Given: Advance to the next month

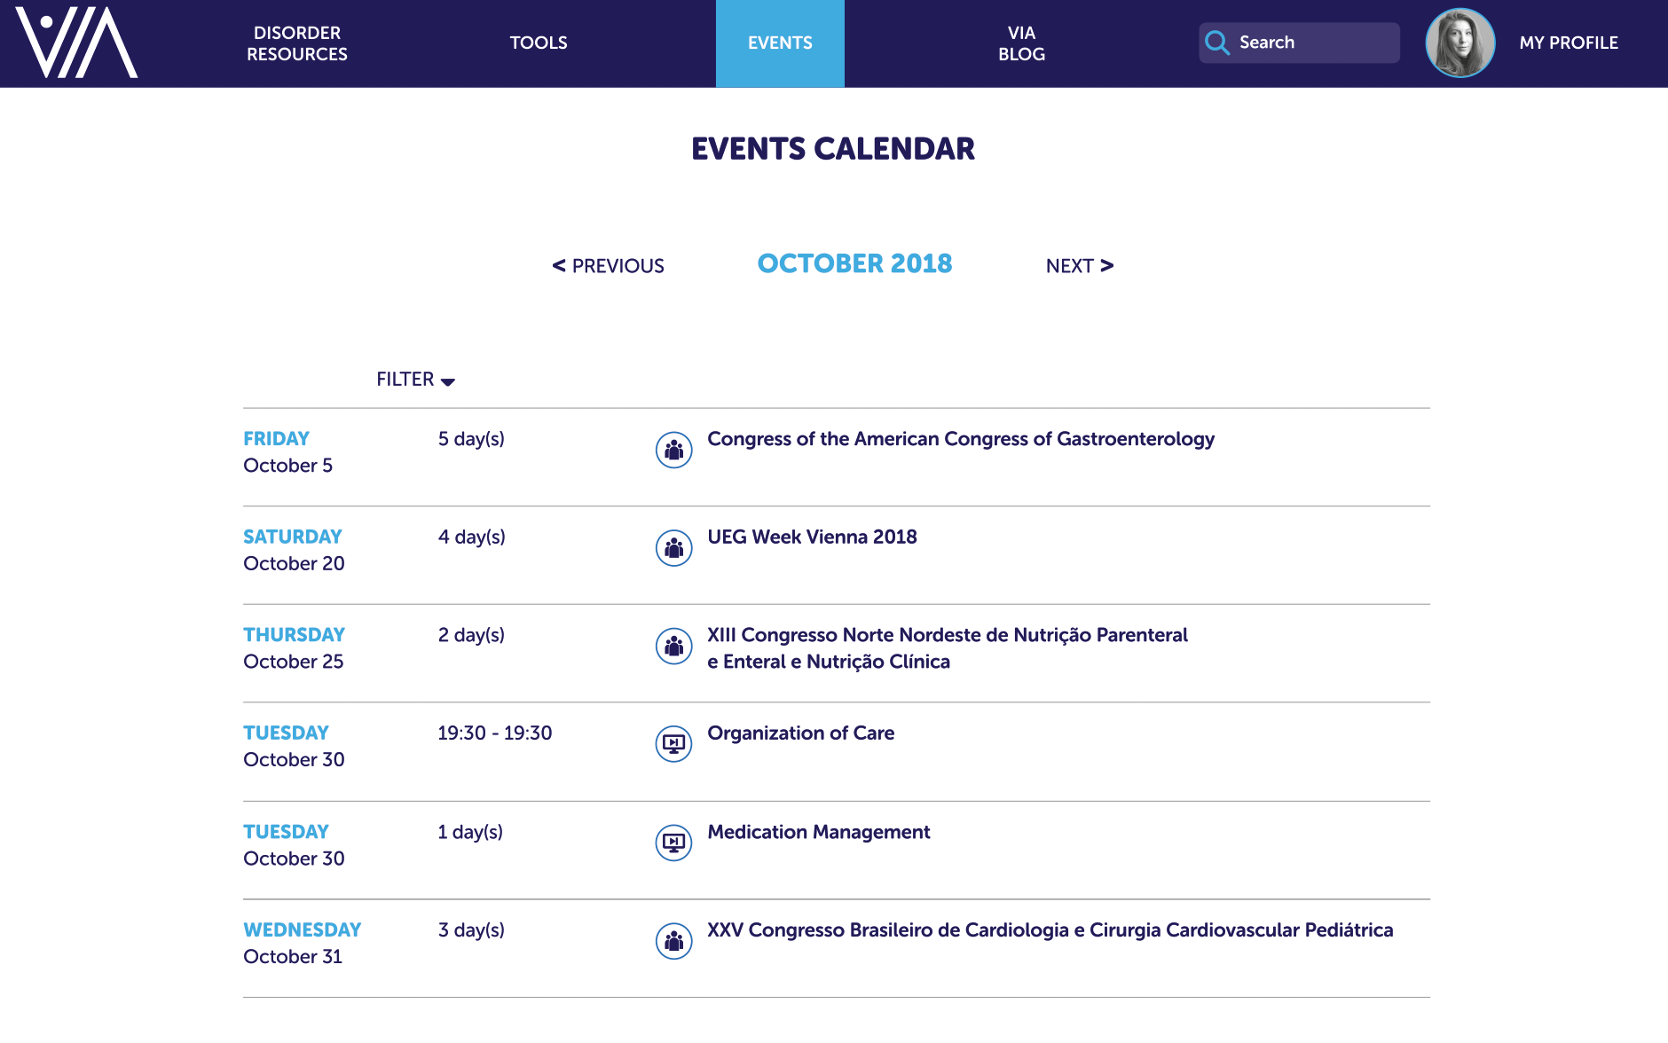Looking at the screenshot, I should click(1079, 266).
